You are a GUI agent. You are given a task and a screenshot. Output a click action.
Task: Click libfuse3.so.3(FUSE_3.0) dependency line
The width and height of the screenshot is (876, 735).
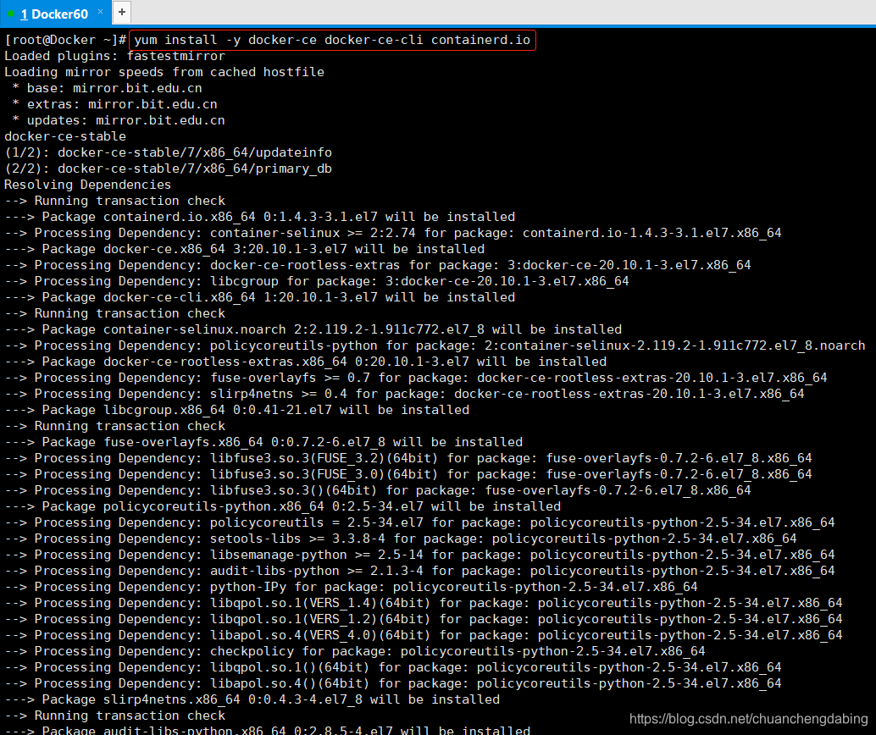tap(408, 475)
